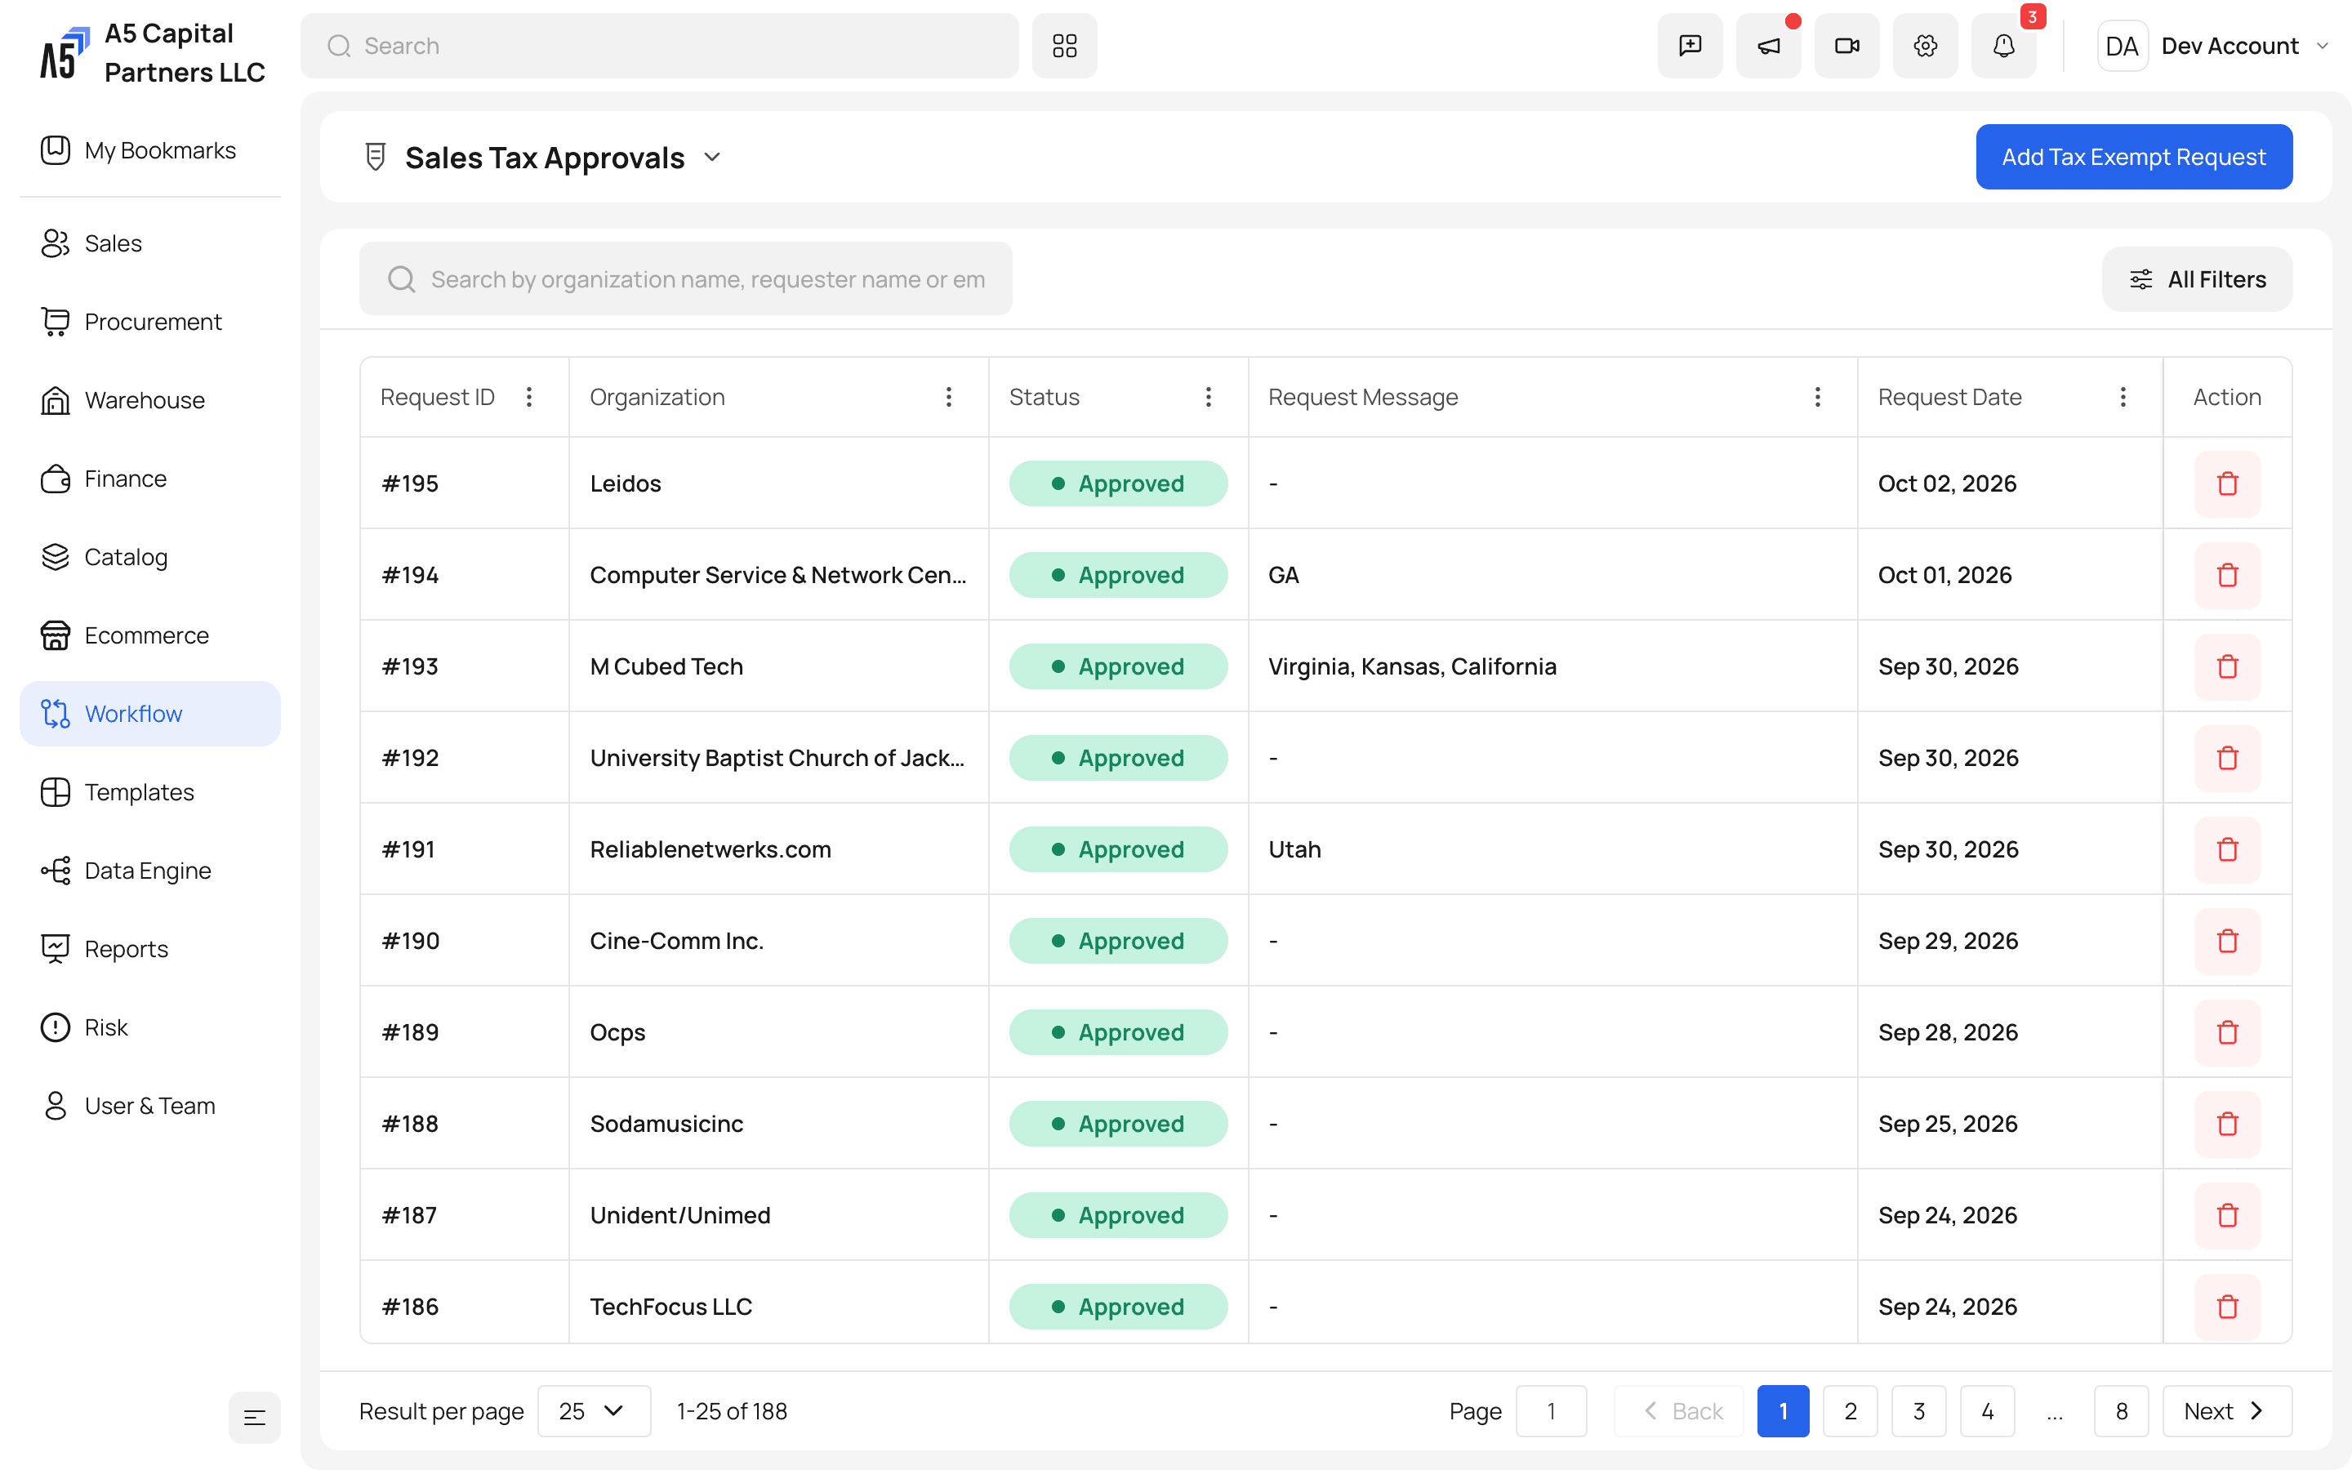Delete request #195 Leidos
2352x1470 pixels.
(2228, 483)
